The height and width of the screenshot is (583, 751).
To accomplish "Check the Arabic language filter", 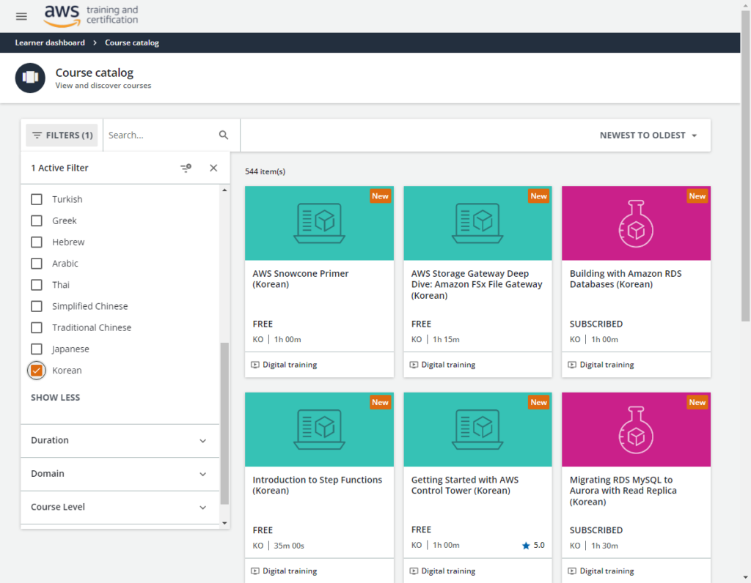I will (x=37, y=263).
